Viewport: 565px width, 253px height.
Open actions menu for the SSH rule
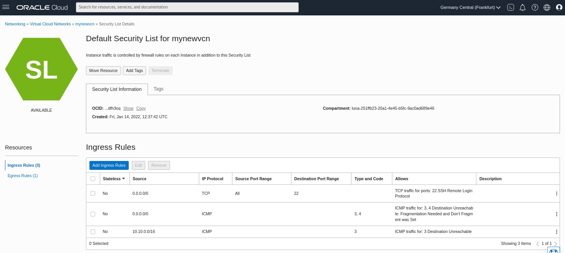pos(557,193)
